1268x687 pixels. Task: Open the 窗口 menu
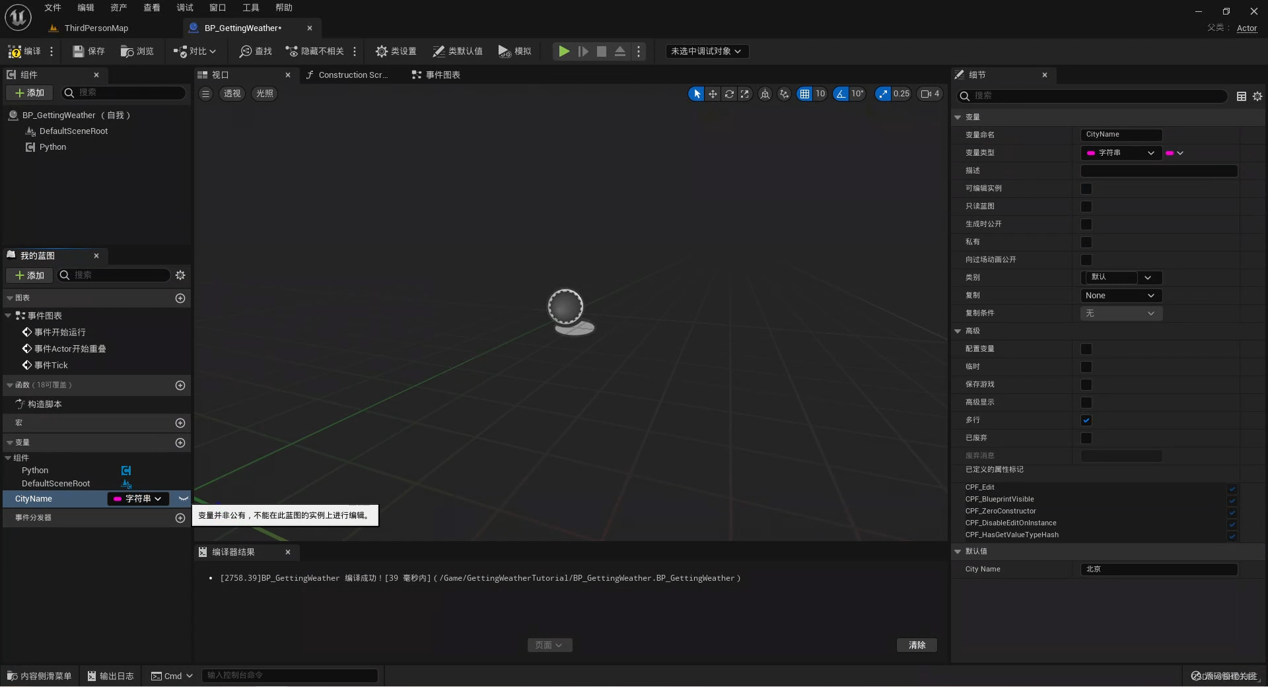coord(217,7)
